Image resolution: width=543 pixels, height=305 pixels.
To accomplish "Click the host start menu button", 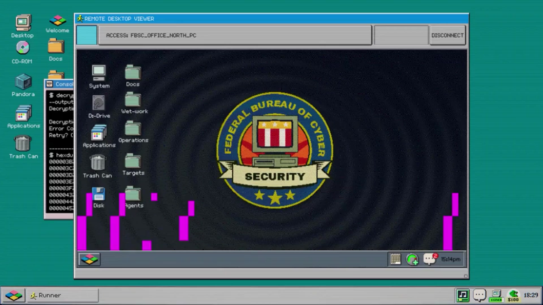I will 13,295.
